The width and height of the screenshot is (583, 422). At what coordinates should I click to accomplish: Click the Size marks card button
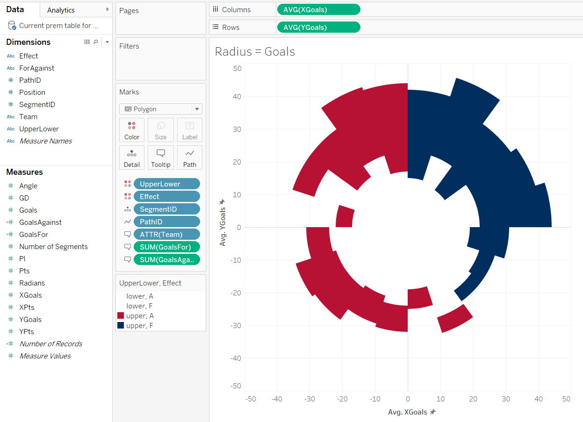point(160,130)
